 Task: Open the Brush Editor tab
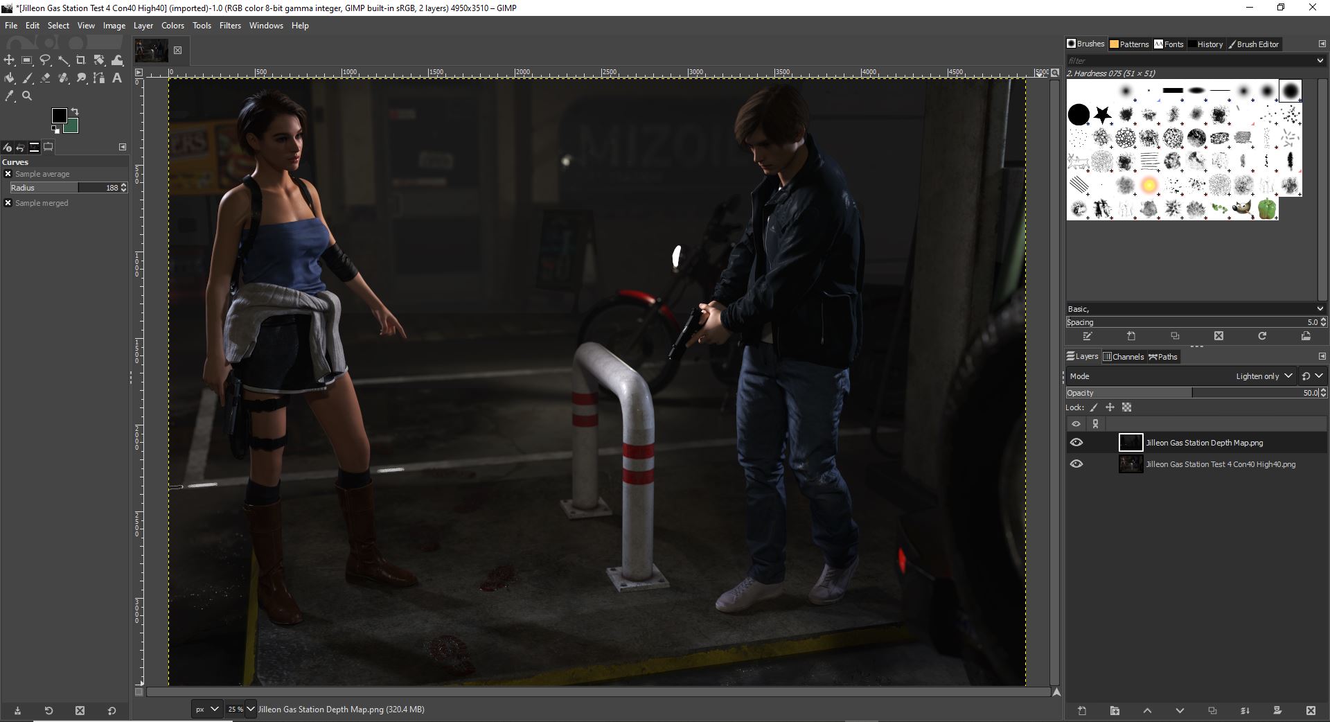click(1254, 44)
